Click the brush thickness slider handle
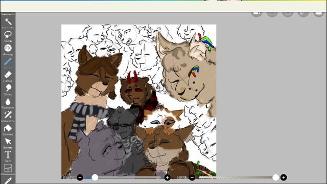Screen dimensions: 327x184 point(95,177)
